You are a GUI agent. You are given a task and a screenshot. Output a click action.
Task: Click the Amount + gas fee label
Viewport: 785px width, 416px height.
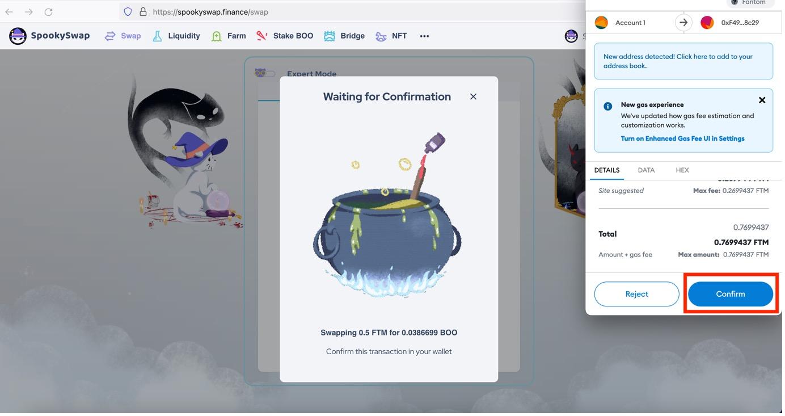tap(625, 255)
